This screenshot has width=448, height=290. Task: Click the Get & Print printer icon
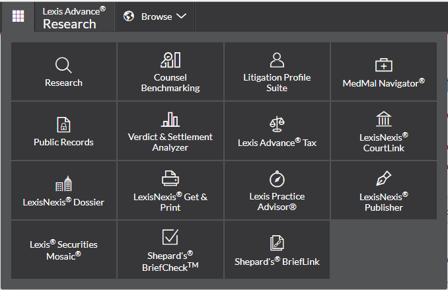[x=170, y=178]
